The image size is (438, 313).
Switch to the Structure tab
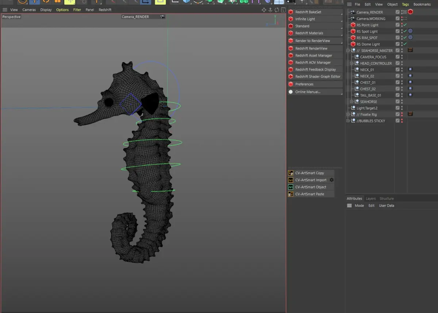(x=387, y=199)
